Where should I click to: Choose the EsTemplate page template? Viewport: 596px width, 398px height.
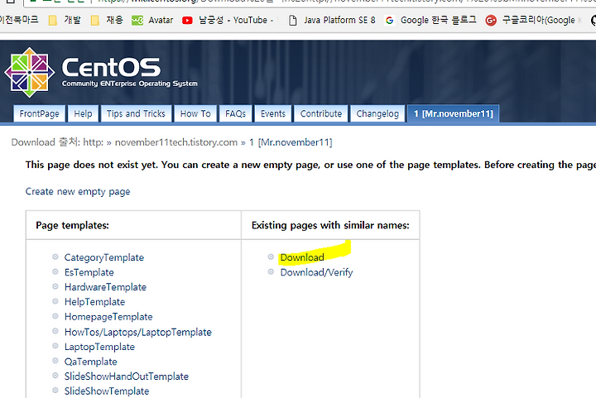[89, 272]
